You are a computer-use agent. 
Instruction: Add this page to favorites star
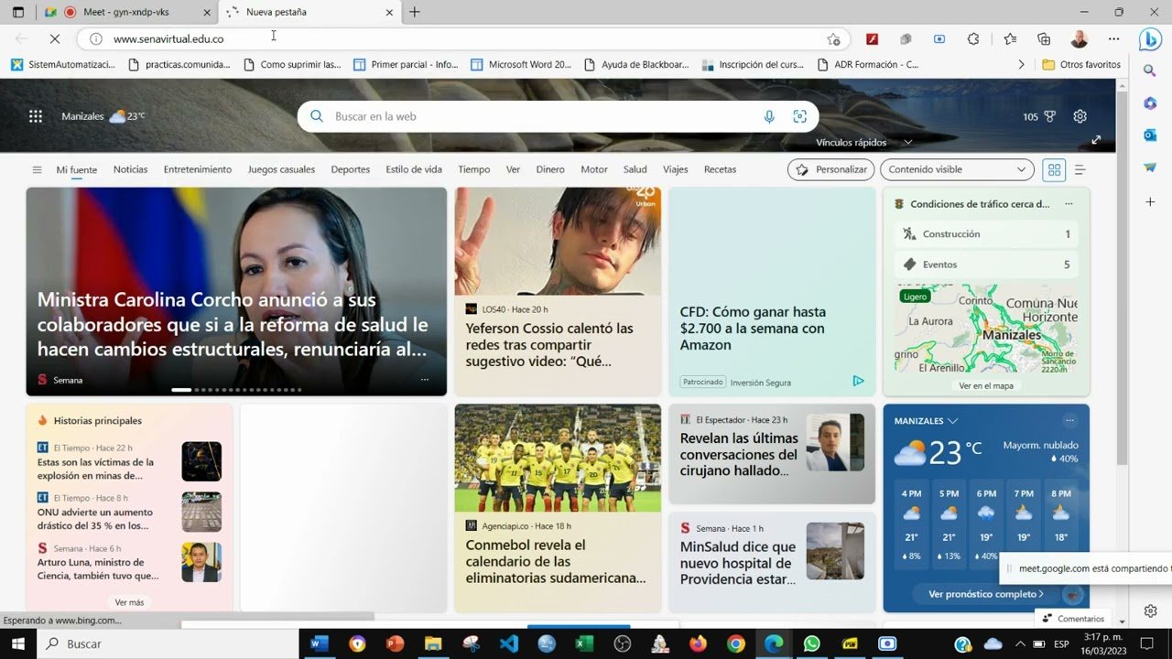click(833, 39)
